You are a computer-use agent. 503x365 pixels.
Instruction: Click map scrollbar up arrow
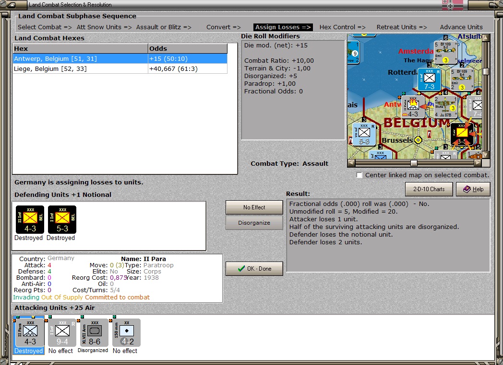(x=486, y=38)
